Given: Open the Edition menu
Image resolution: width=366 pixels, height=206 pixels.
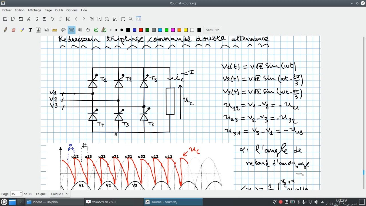Looking at the screenshot, I should click(x=20, y=10).
